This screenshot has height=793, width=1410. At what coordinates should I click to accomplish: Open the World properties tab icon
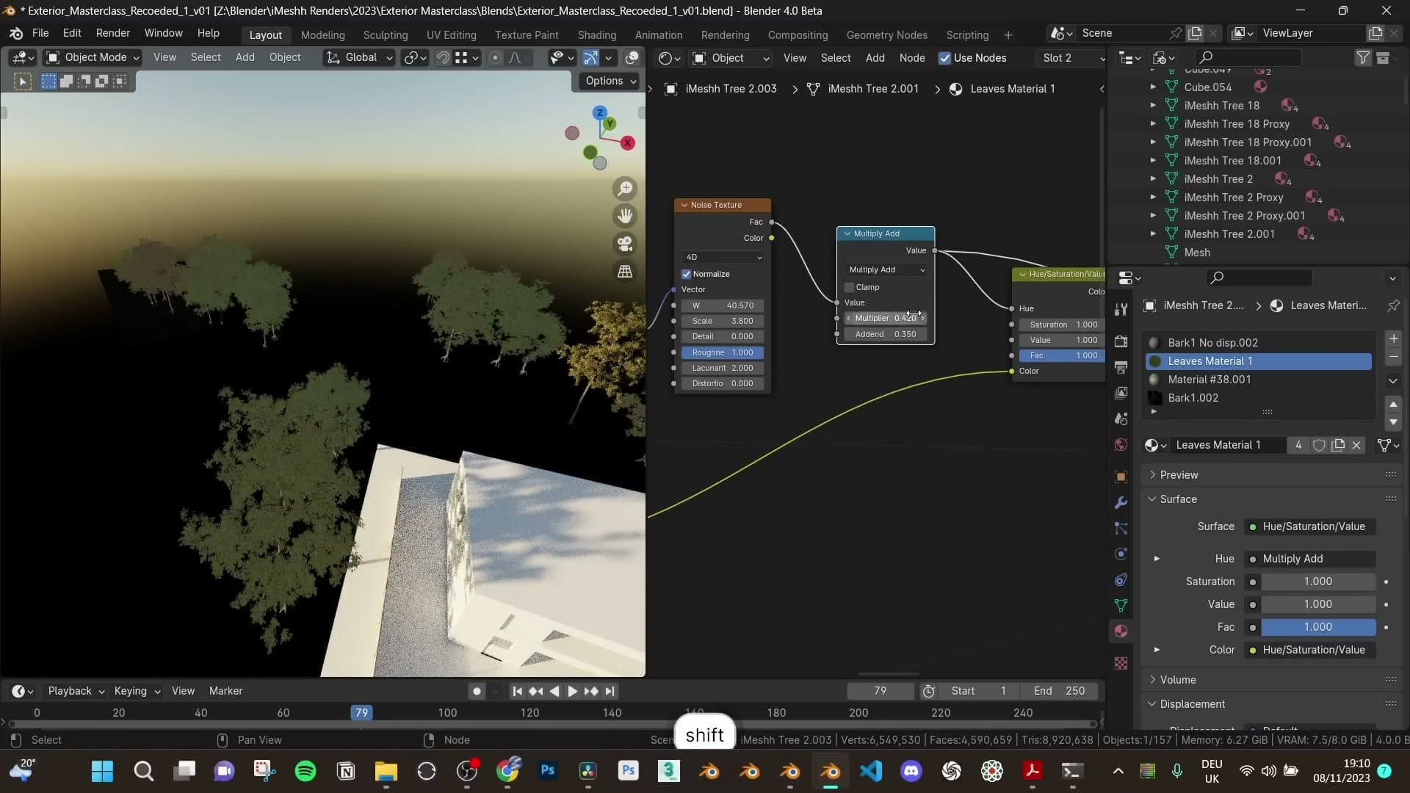[1121, 444]
